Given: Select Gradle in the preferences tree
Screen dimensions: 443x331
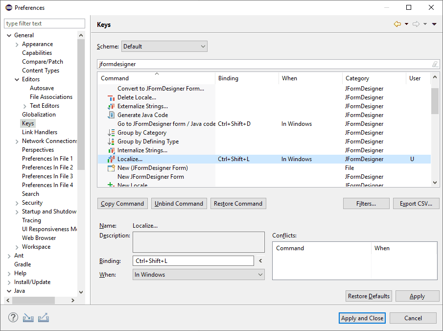Looking at the screenshot, I should tap(23, 264).
